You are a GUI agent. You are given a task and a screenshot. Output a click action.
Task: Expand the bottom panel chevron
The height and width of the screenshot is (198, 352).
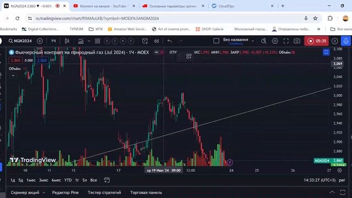click(332, 192)
